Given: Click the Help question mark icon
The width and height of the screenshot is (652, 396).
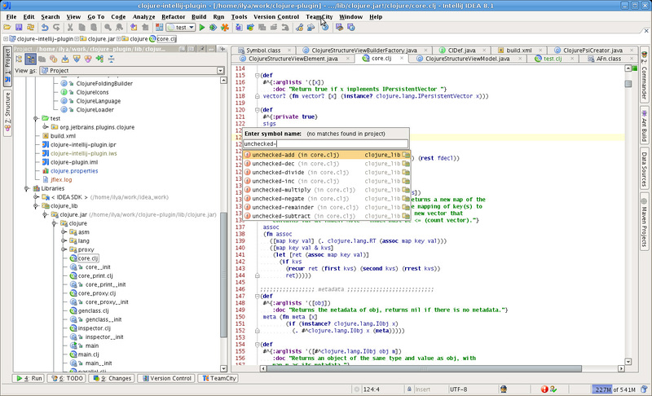Looking at the screenshot, I should (324, 28).
